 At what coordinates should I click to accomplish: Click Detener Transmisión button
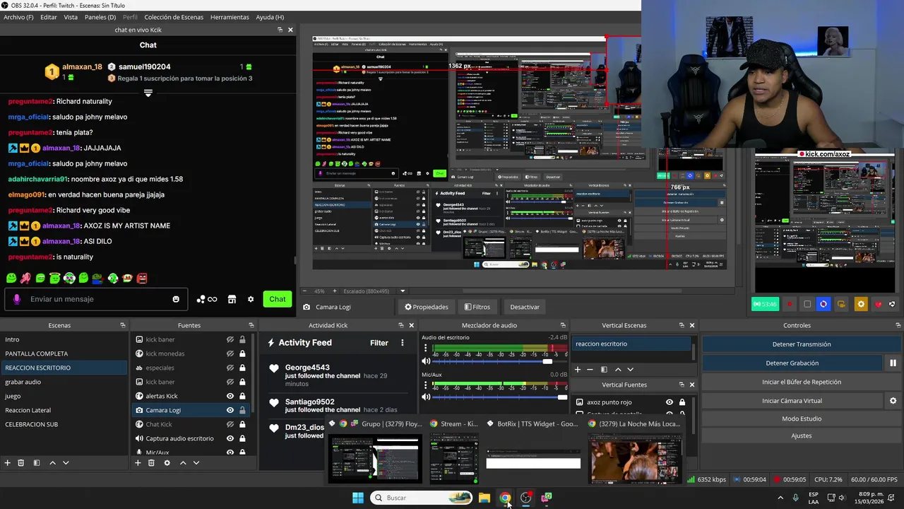(x=801, y=344)
